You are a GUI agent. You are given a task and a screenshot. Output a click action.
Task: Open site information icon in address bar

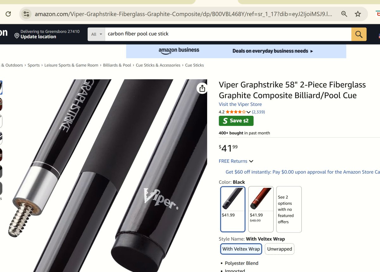pyautogui.click(x=27, y=14)
